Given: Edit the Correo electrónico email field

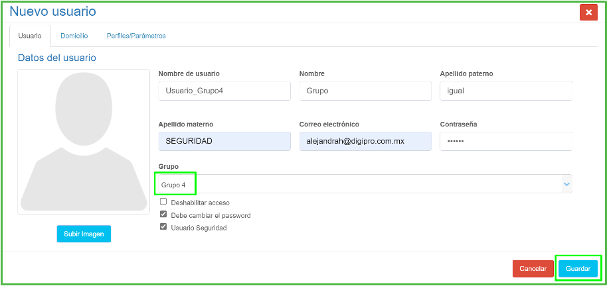Looking at the screenshot, I should pyautogui.click(x=365, y=141).
